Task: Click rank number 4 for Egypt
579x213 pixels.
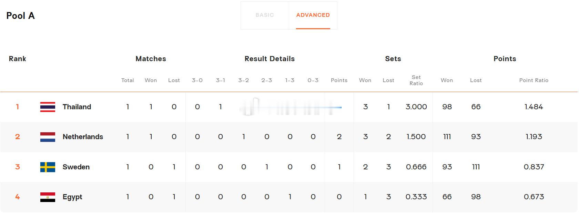Action: tap(18, 197)
